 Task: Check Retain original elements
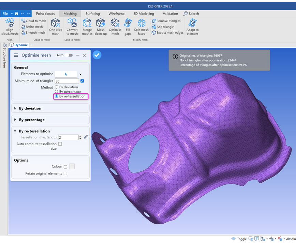(65, 173)
